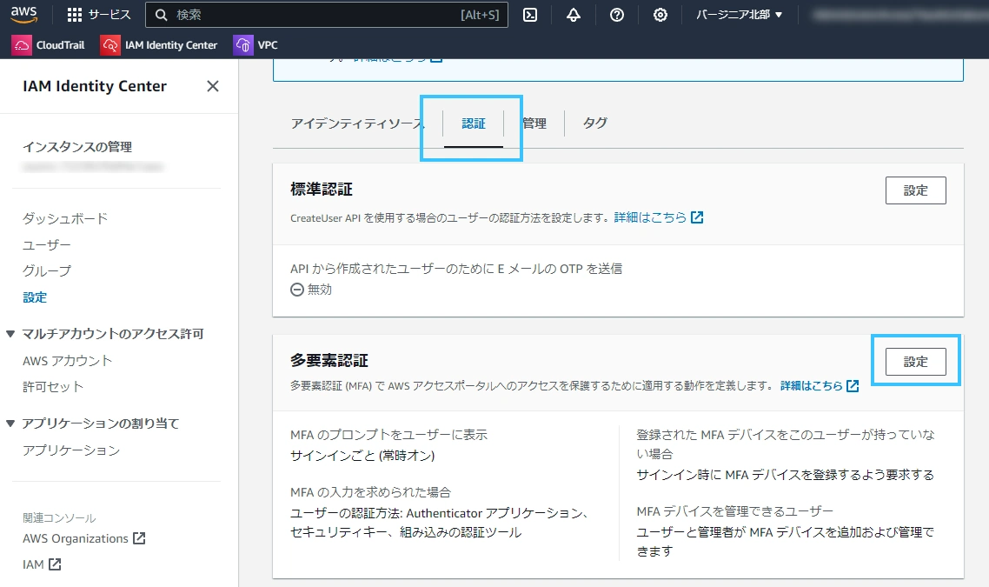Focus the 検索 search field
This screenshot has height=587, width=989.
coord(327,15)
